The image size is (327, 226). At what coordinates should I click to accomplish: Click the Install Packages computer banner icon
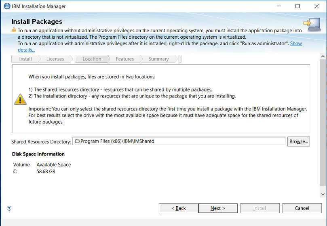coord(311,25)
